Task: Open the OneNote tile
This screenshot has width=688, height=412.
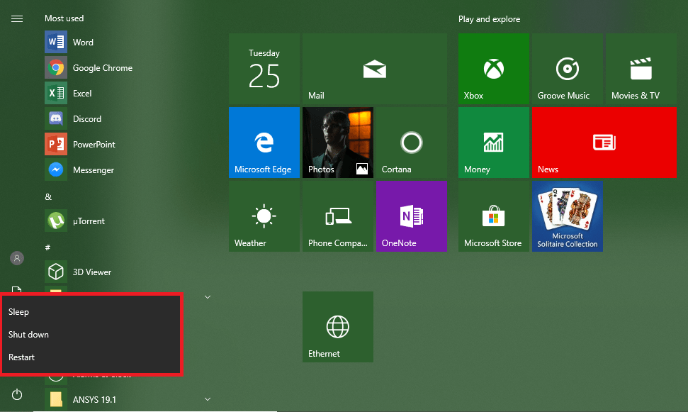Action: (412, 216)
